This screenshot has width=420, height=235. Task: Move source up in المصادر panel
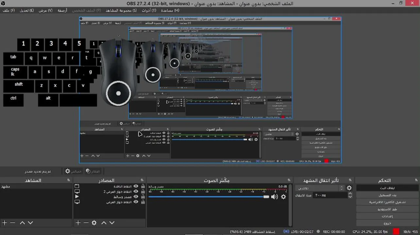pyautogui.click(x=104, y=223)
